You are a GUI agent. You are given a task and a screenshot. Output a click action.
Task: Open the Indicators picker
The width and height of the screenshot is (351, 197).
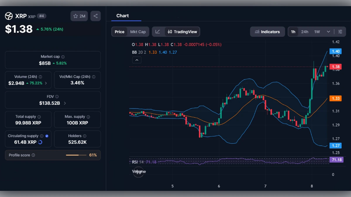[x=267, y=32]
